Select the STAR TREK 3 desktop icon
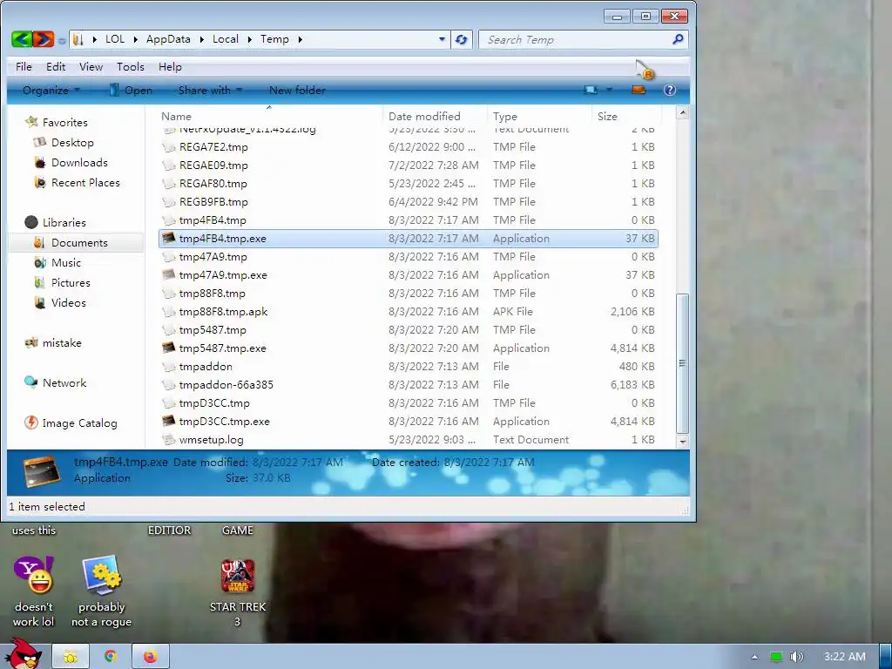The image size is (892, 669). (238, 591)
